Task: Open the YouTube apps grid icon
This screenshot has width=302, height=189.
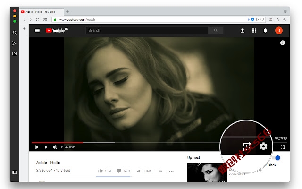Action: pyautogui.click(x=254, y=30)
